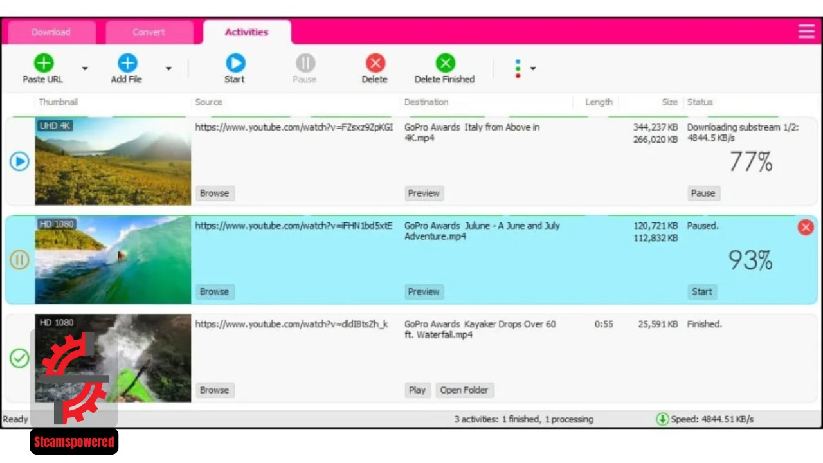Switch to the Convert tab
Screen dimensions: 823x463
149,32
